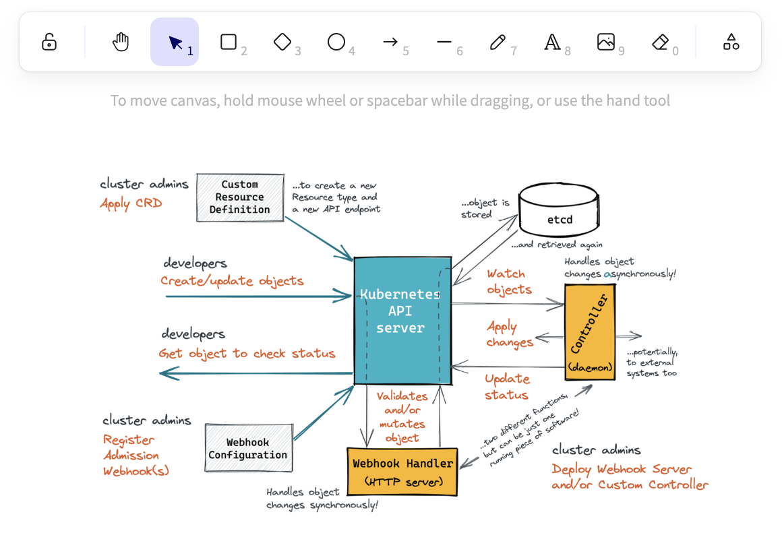Select the "...and retrieved again" note
Screen dimensions: 782x539
pos(557,245)
